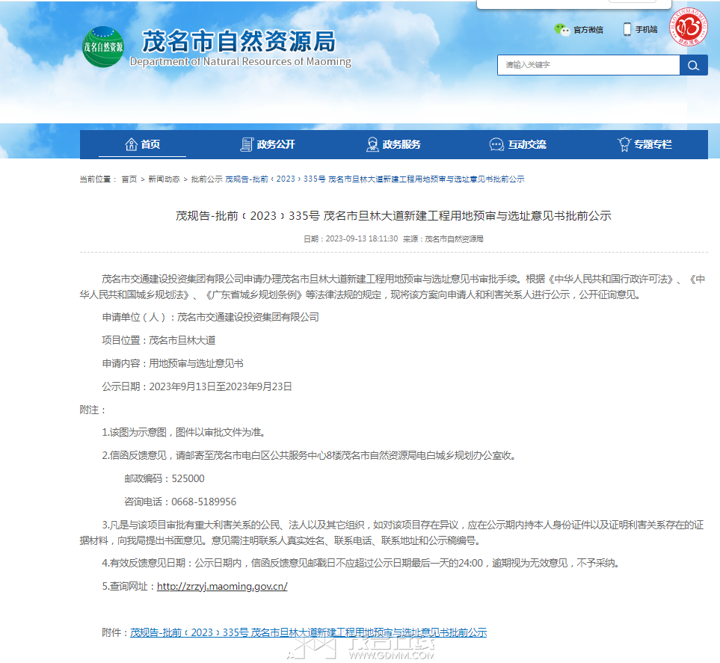Click the home icon beside 首页
The image size is (720, 663).
[x=132, y=144]
